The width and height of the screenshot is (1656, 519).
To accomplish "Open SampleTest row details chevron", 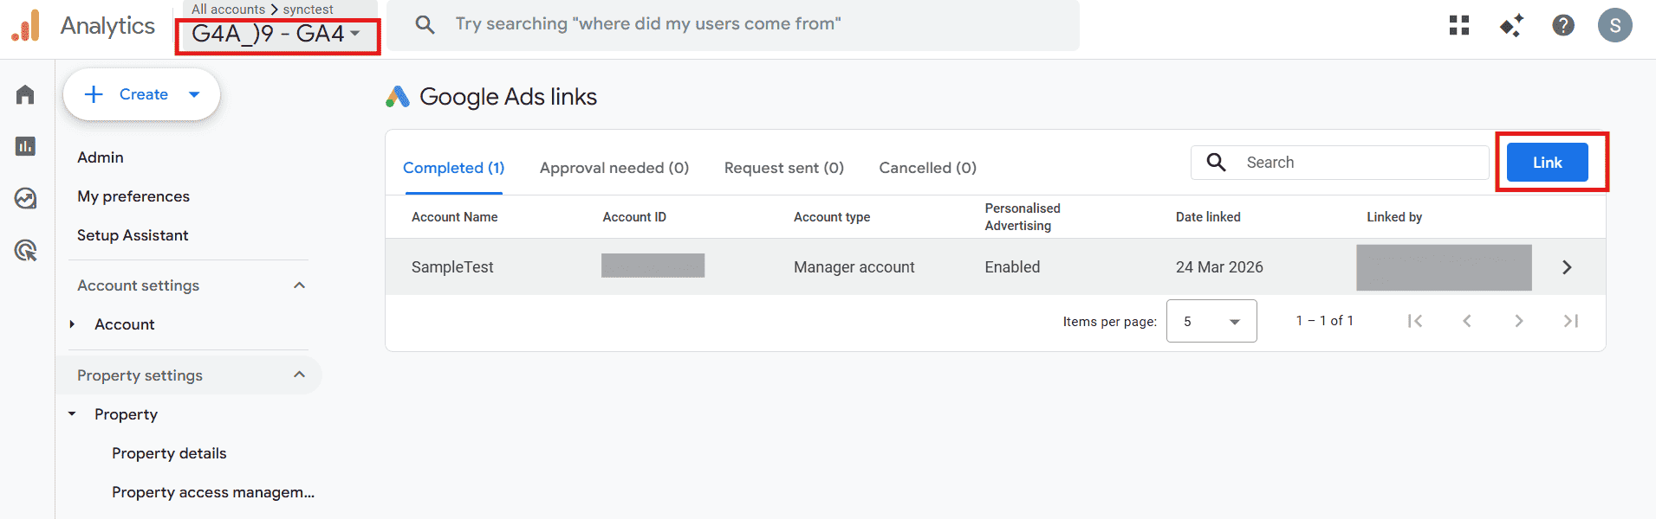I will pyautogui.click(x=1567, y=267).
